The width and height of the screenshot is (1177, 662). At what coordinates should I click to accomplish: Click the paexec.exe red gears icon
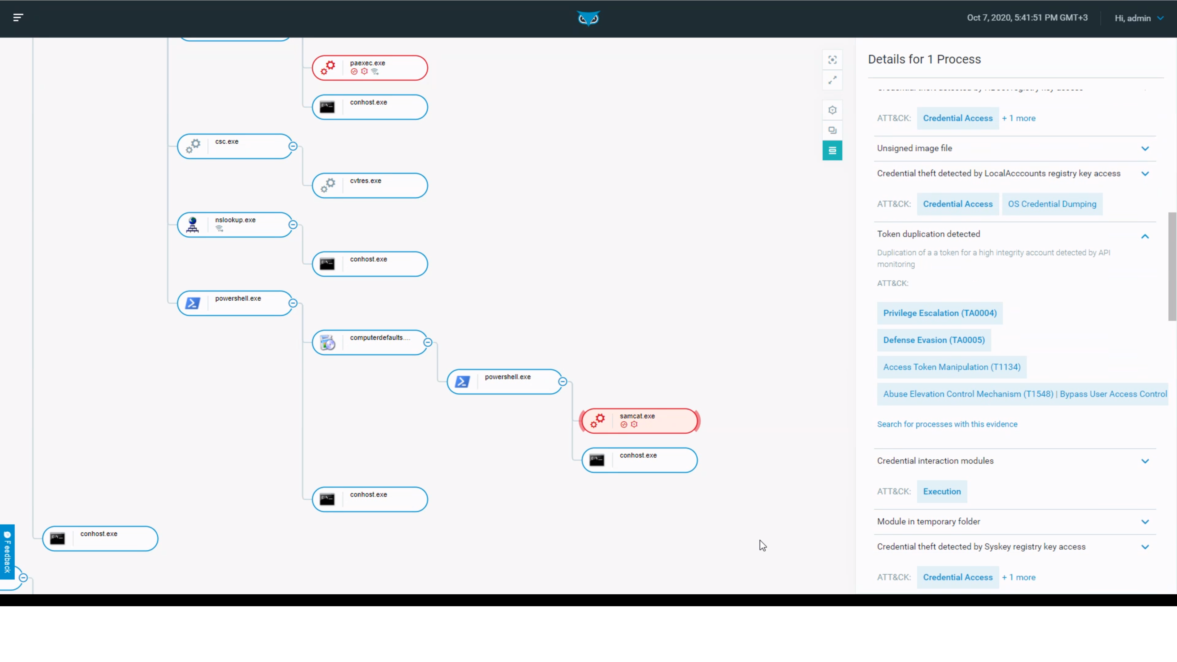tap(328, 68)
